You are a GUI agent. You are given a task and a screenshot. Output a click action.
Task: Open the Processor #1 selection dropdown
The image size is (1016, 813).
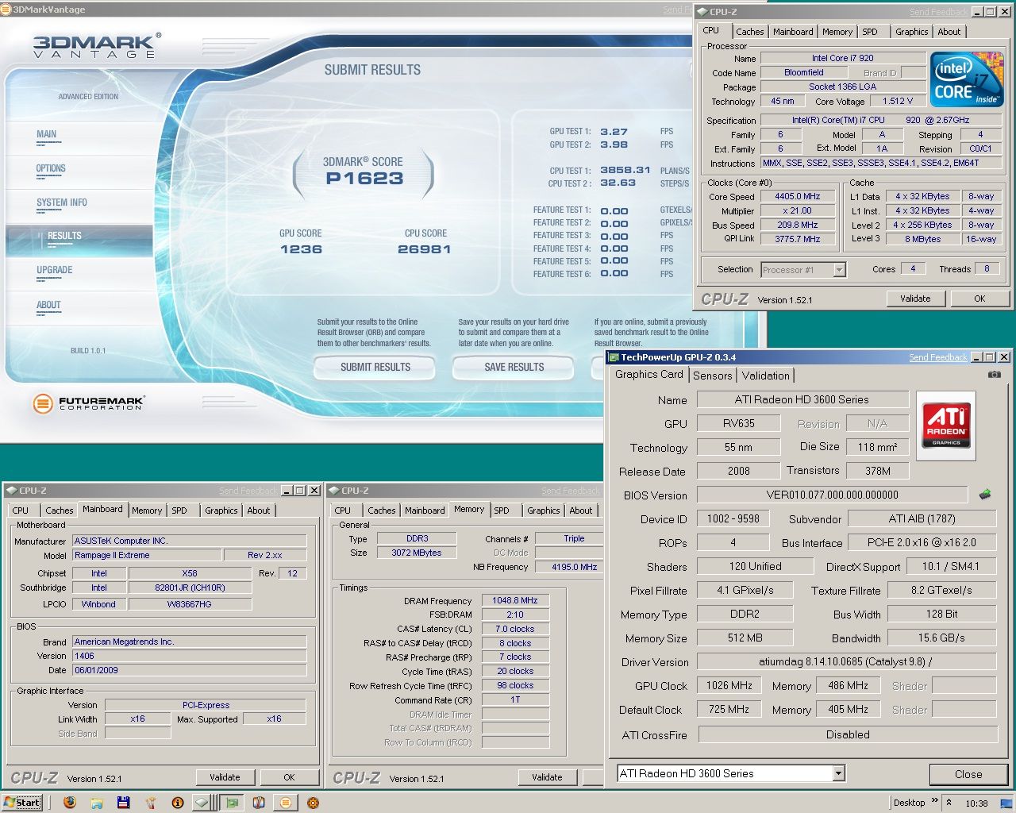click(839, 270)
